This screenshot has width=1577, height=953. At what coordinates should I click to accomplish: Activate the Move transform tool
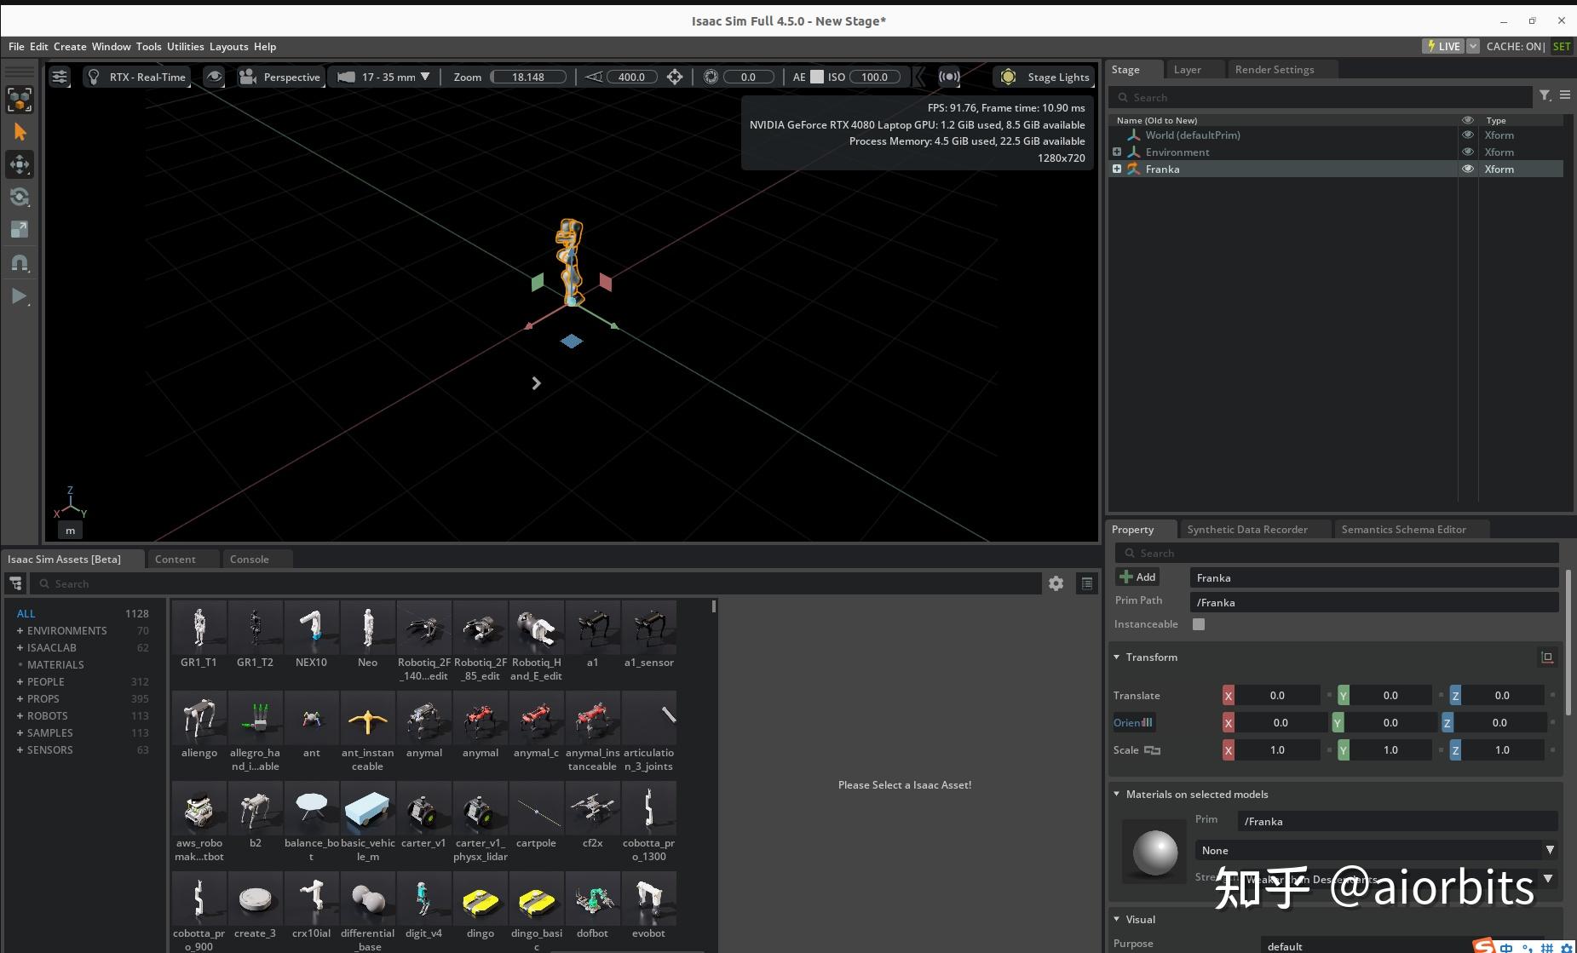20,164
